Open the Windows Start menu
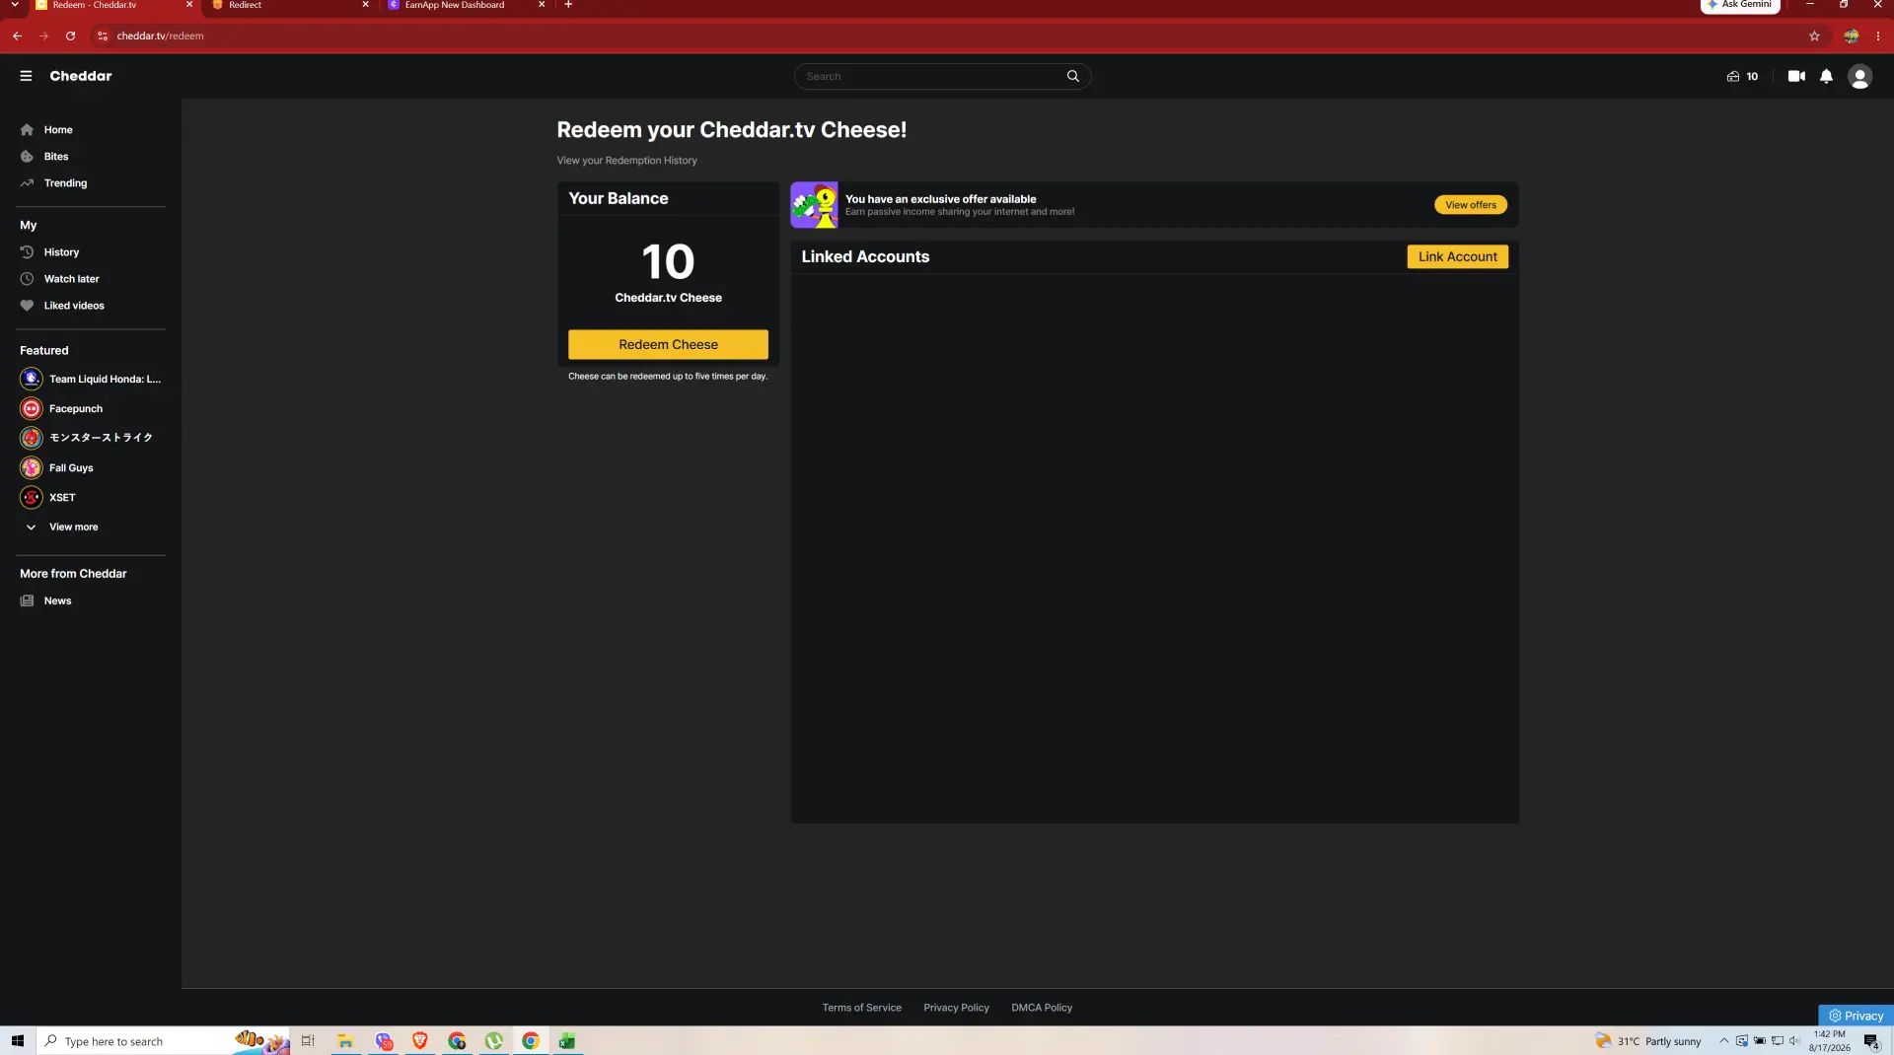The width and height of the screenshot is (1894, 1055). [18, 1041]
